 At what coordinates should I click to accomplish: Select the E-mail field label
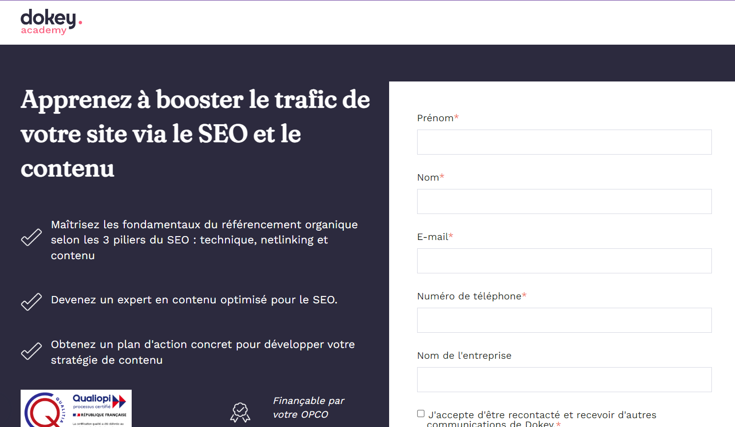[435, 237]
